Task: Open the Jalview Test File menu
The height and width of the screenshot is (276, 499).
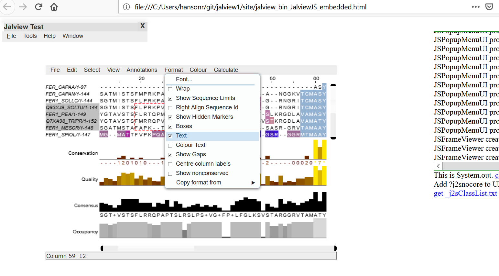Action: click(11, 36)
